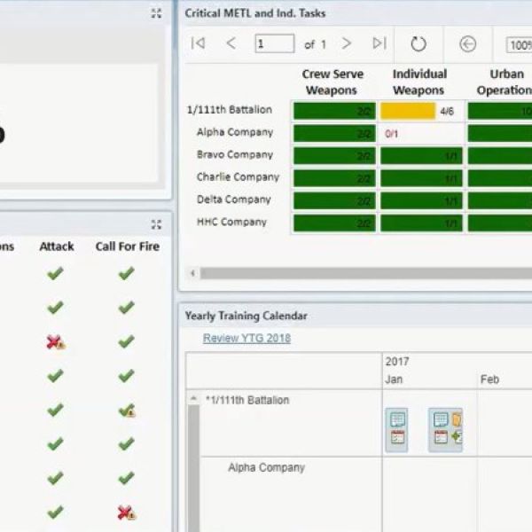Open the zoom percentage dropdown
The image size is (532, 532).
click(520, 44)
